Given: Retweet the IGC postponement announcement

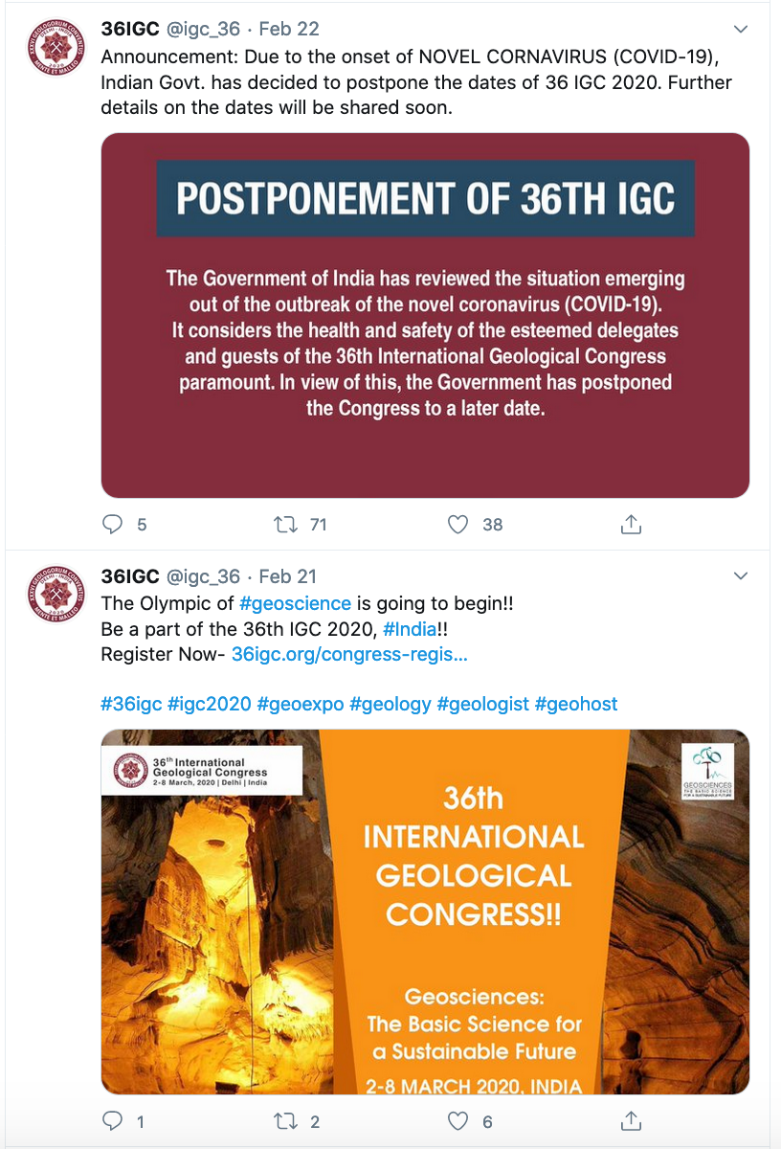Looking at the screenshot, I should [286, 525].
